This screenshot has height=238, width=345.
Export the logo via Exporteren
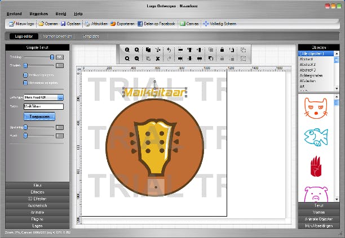122,24
